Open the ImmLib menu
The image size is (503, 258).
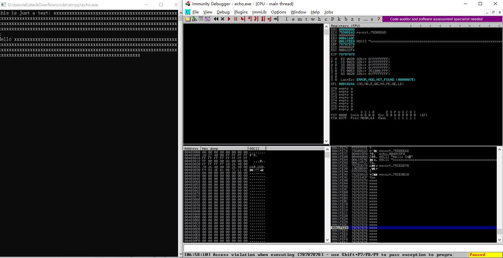pyautogui.click(x=259, y=12)
